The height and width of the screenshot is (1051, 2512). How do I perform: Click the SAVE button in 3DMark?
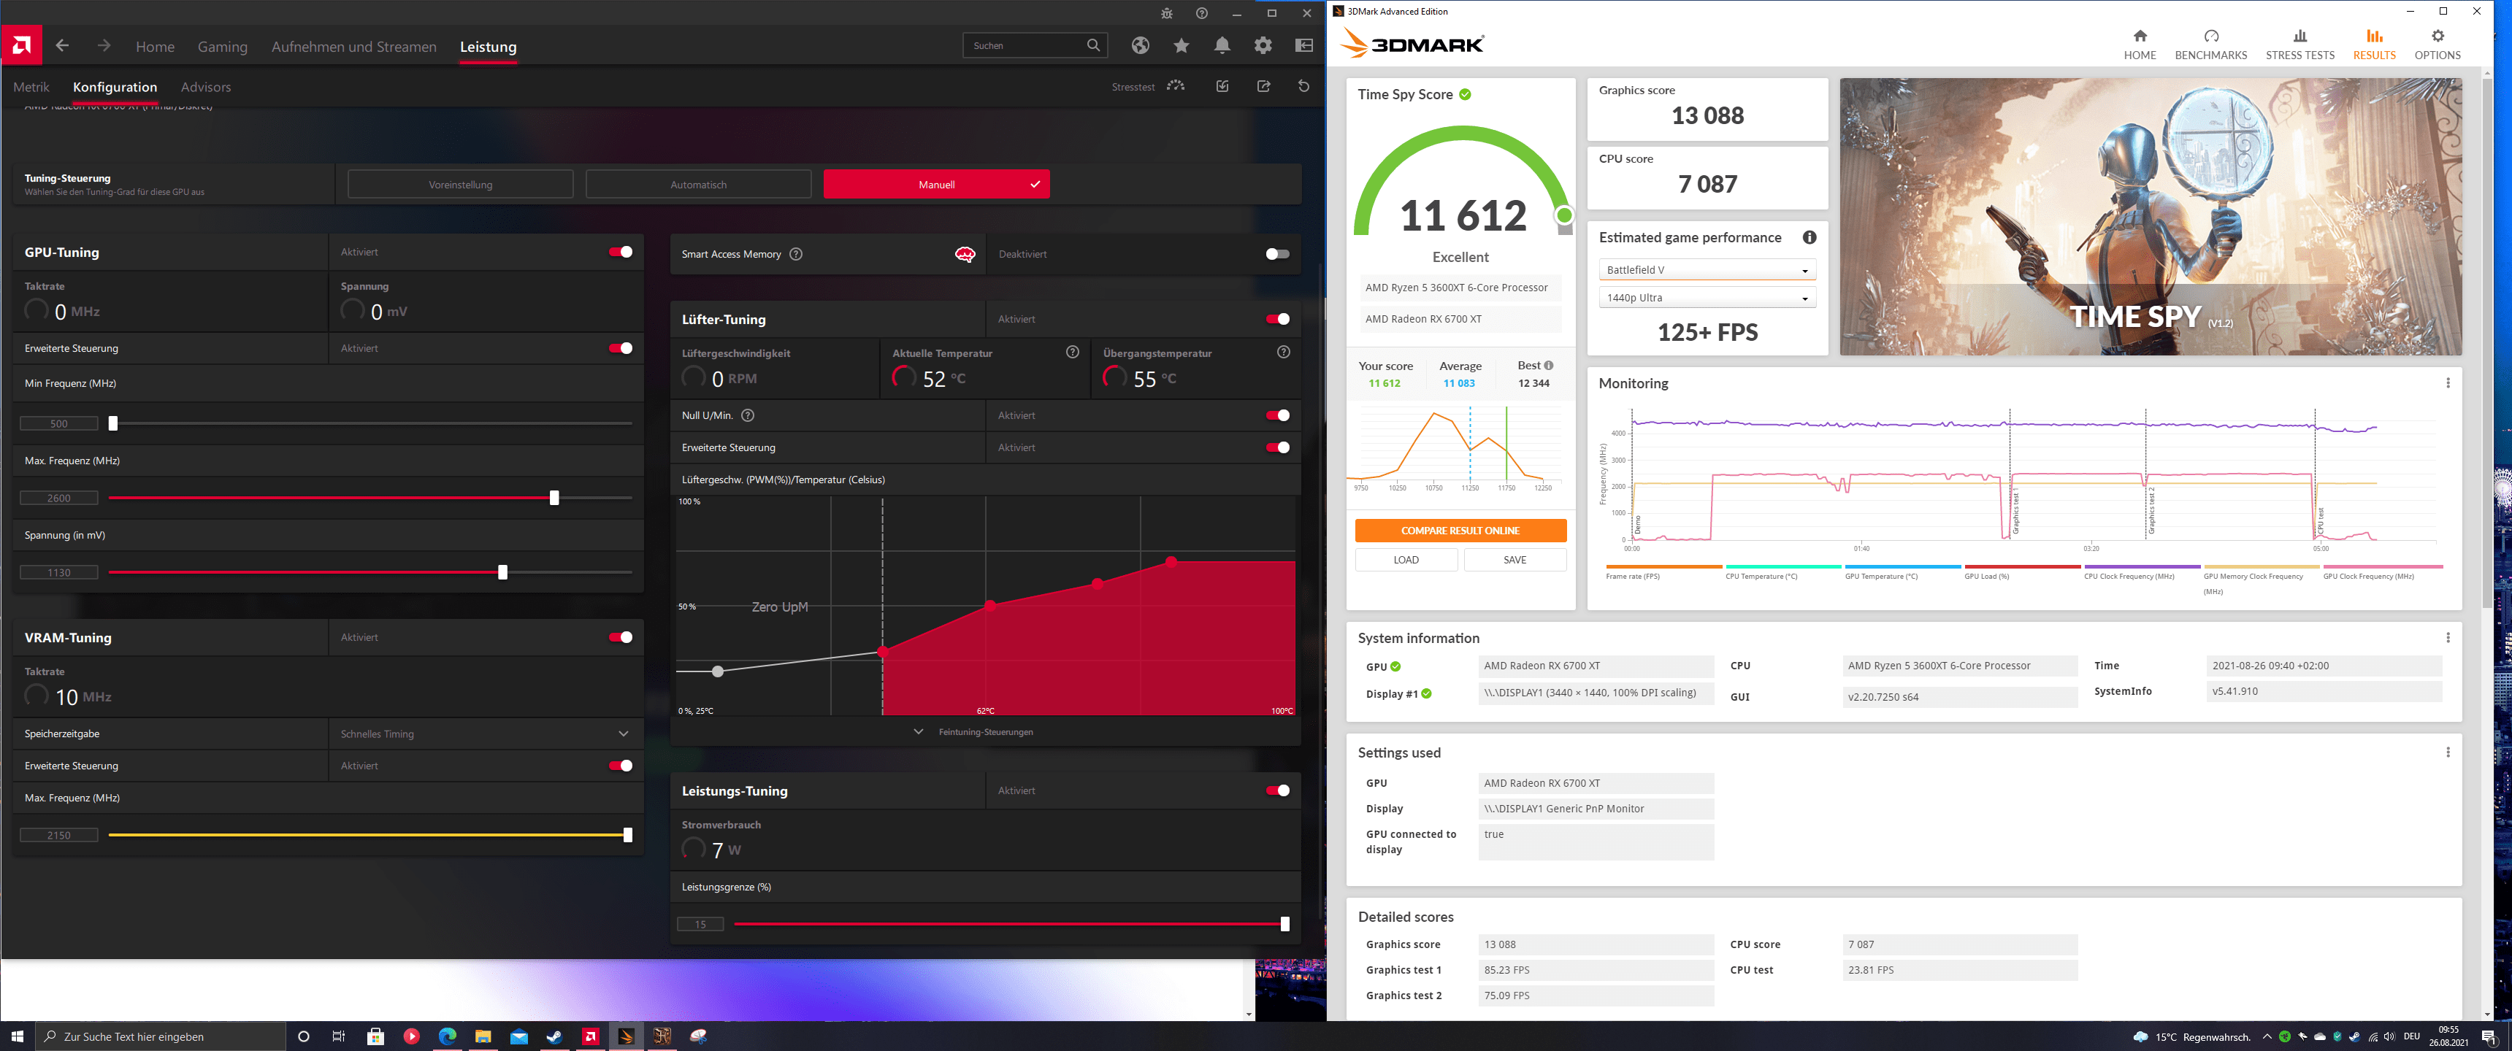1515,560
